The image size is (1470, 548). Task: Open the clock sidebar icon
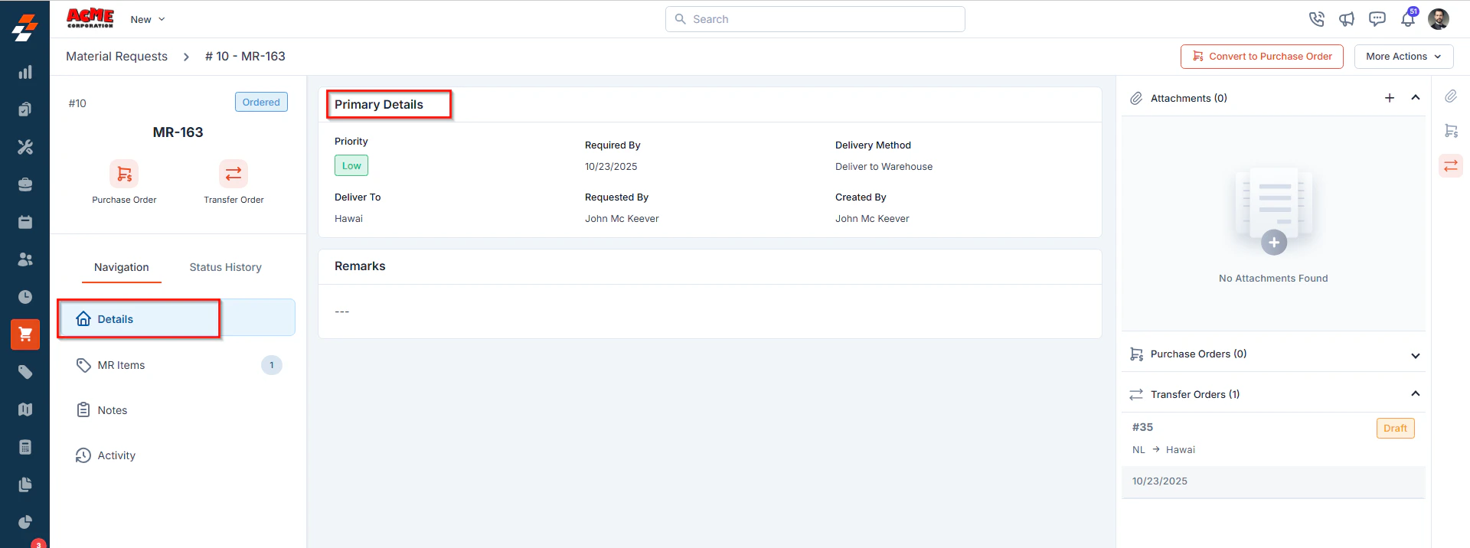pos(25,297)
